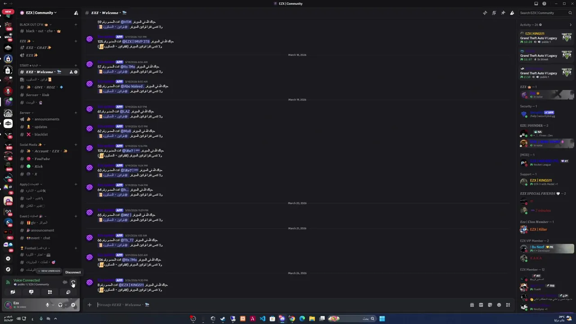Open the noise suppression waveform icon

tap(65, 283)
